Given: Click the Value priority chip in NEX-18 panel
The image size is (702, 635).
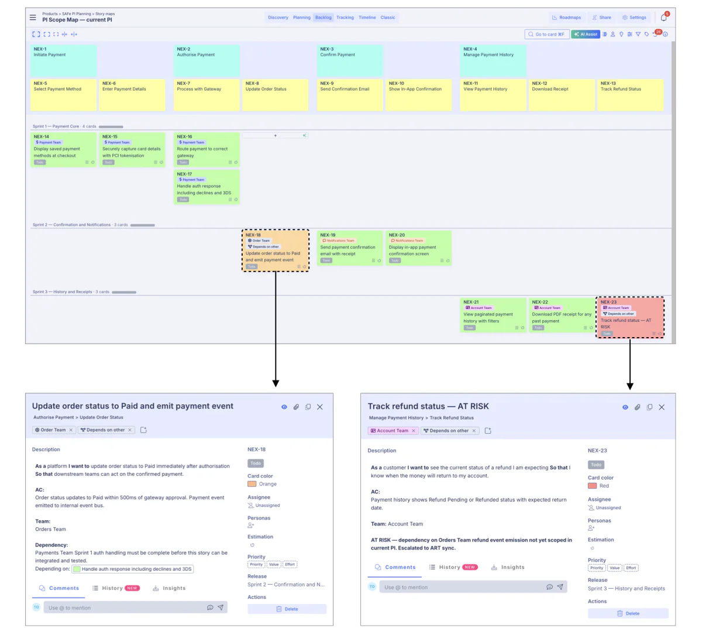Looking at the screenshot, I should coord(274,564).
